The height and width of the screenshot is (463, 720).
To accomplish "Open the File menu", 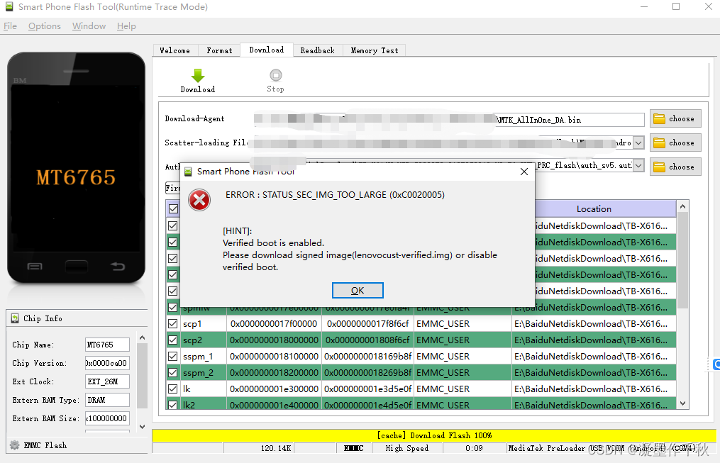I will click(x=10, y=26).
